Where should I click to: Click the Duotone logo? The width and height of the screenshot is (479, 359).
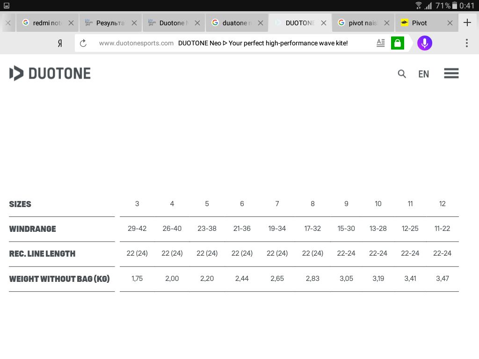pyautogui.click(x=50, y=73)
